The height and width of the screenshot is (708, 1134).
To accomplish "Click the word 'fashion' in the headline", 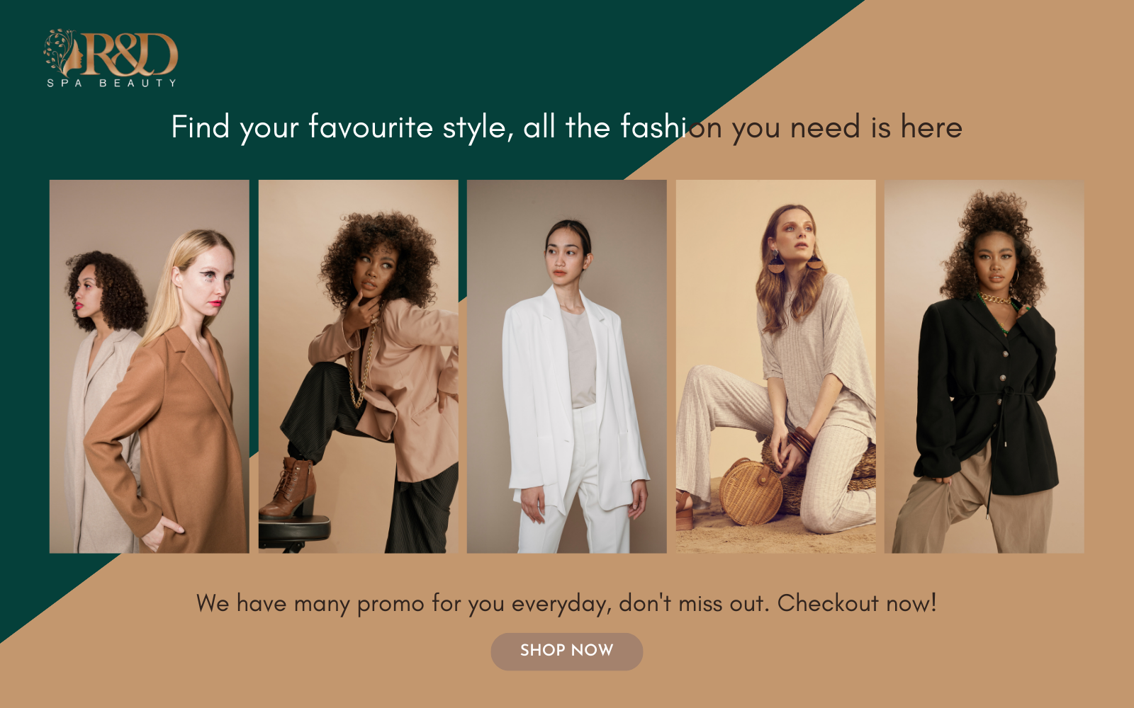I will click(x=671, y=127).
